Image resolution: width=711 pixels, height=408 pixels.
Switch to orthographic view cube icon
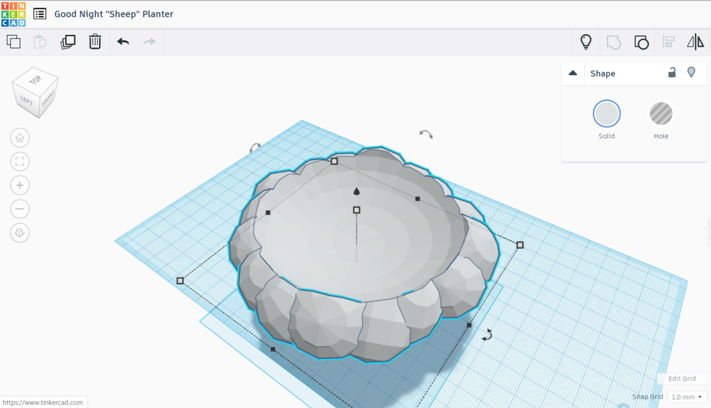20,233
